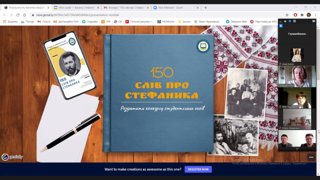
Task: Click the Genially logo in the corner
Action: pyautogui.click(x=12, y=157)
